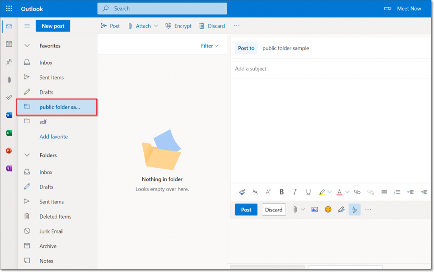Screen dimensions: 434x272
Task: Open the app launcher waffle icon
Action: [9, 9]
